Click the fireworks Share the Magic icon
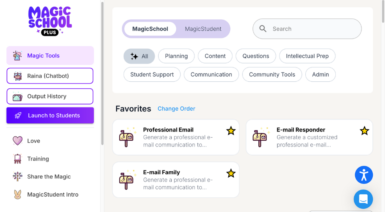The image size is (385, 212). tap(17, 177)
